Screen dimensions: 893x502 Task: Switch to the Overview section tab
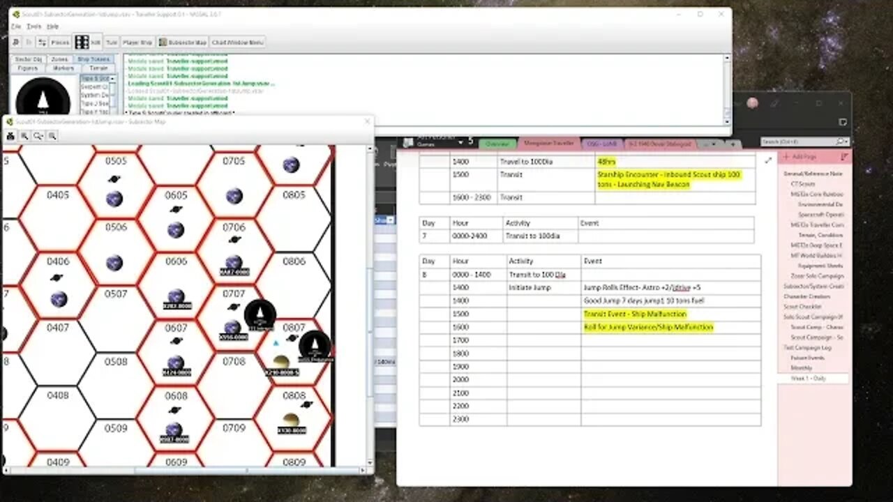click(x=497, y=144)
